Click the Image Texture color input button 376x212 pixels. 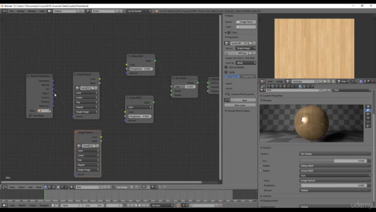click(335, 181)
